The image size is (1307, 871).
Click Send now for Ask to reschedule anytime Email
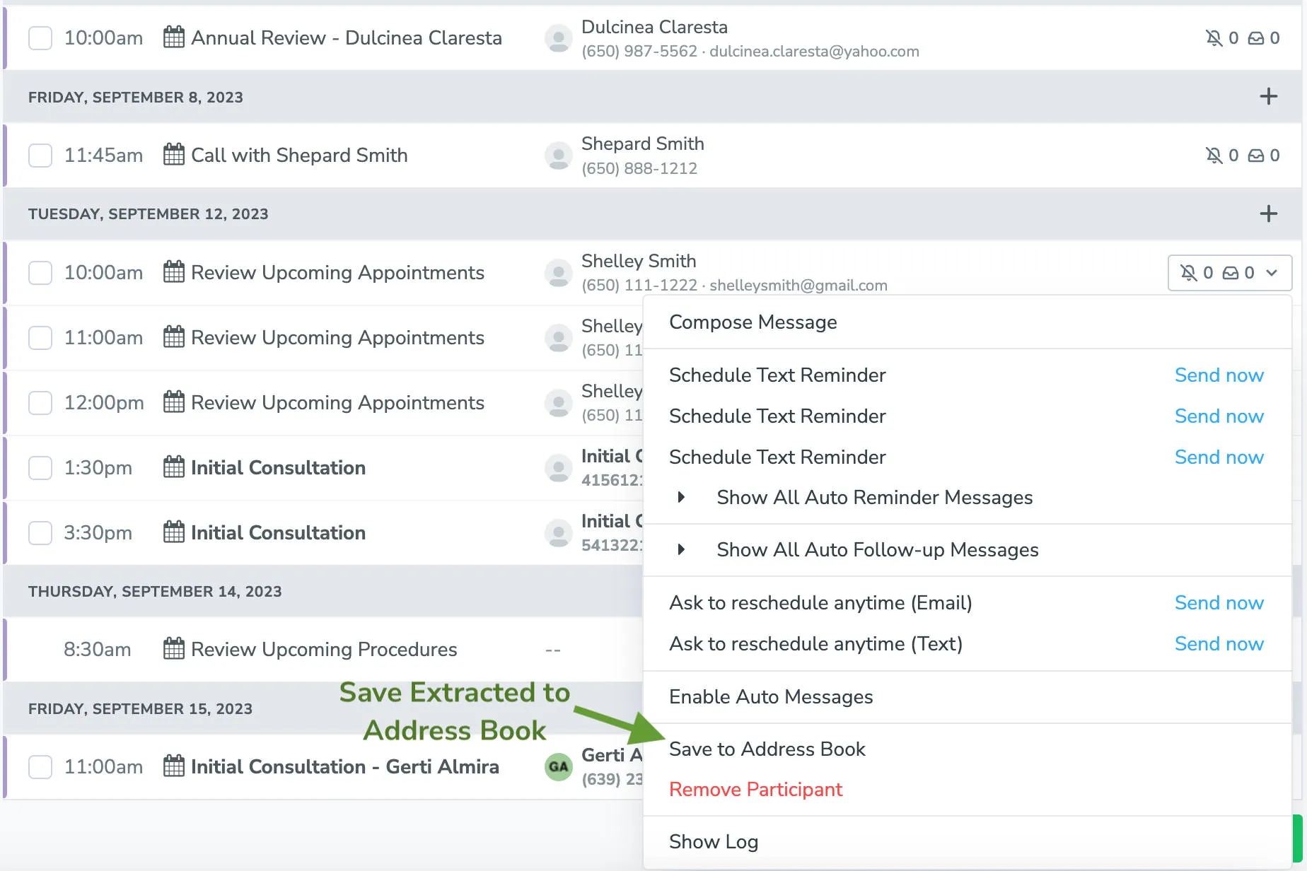[x=1219, y=602]
